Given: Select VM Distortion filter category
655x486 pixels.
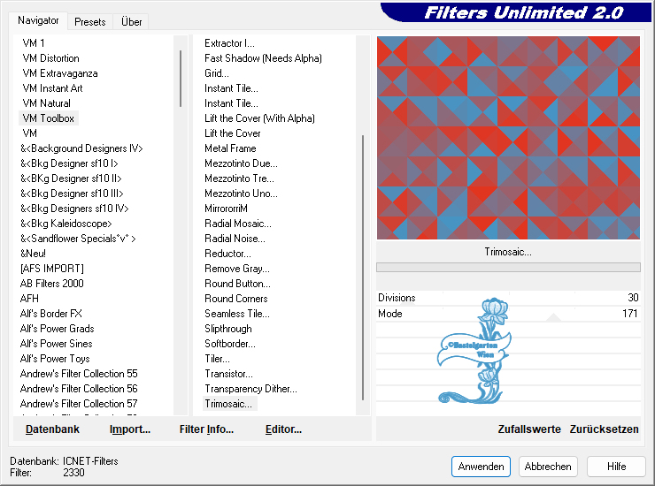Looking at the screenshot, I should [x=50, y=58].
